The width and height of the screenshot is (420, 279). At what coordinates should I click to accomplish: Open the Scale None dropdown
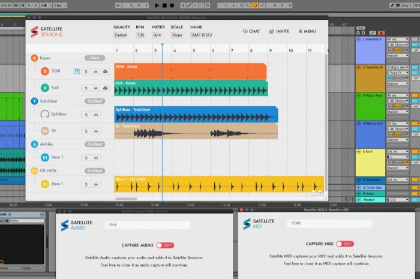tap(178, 35)
